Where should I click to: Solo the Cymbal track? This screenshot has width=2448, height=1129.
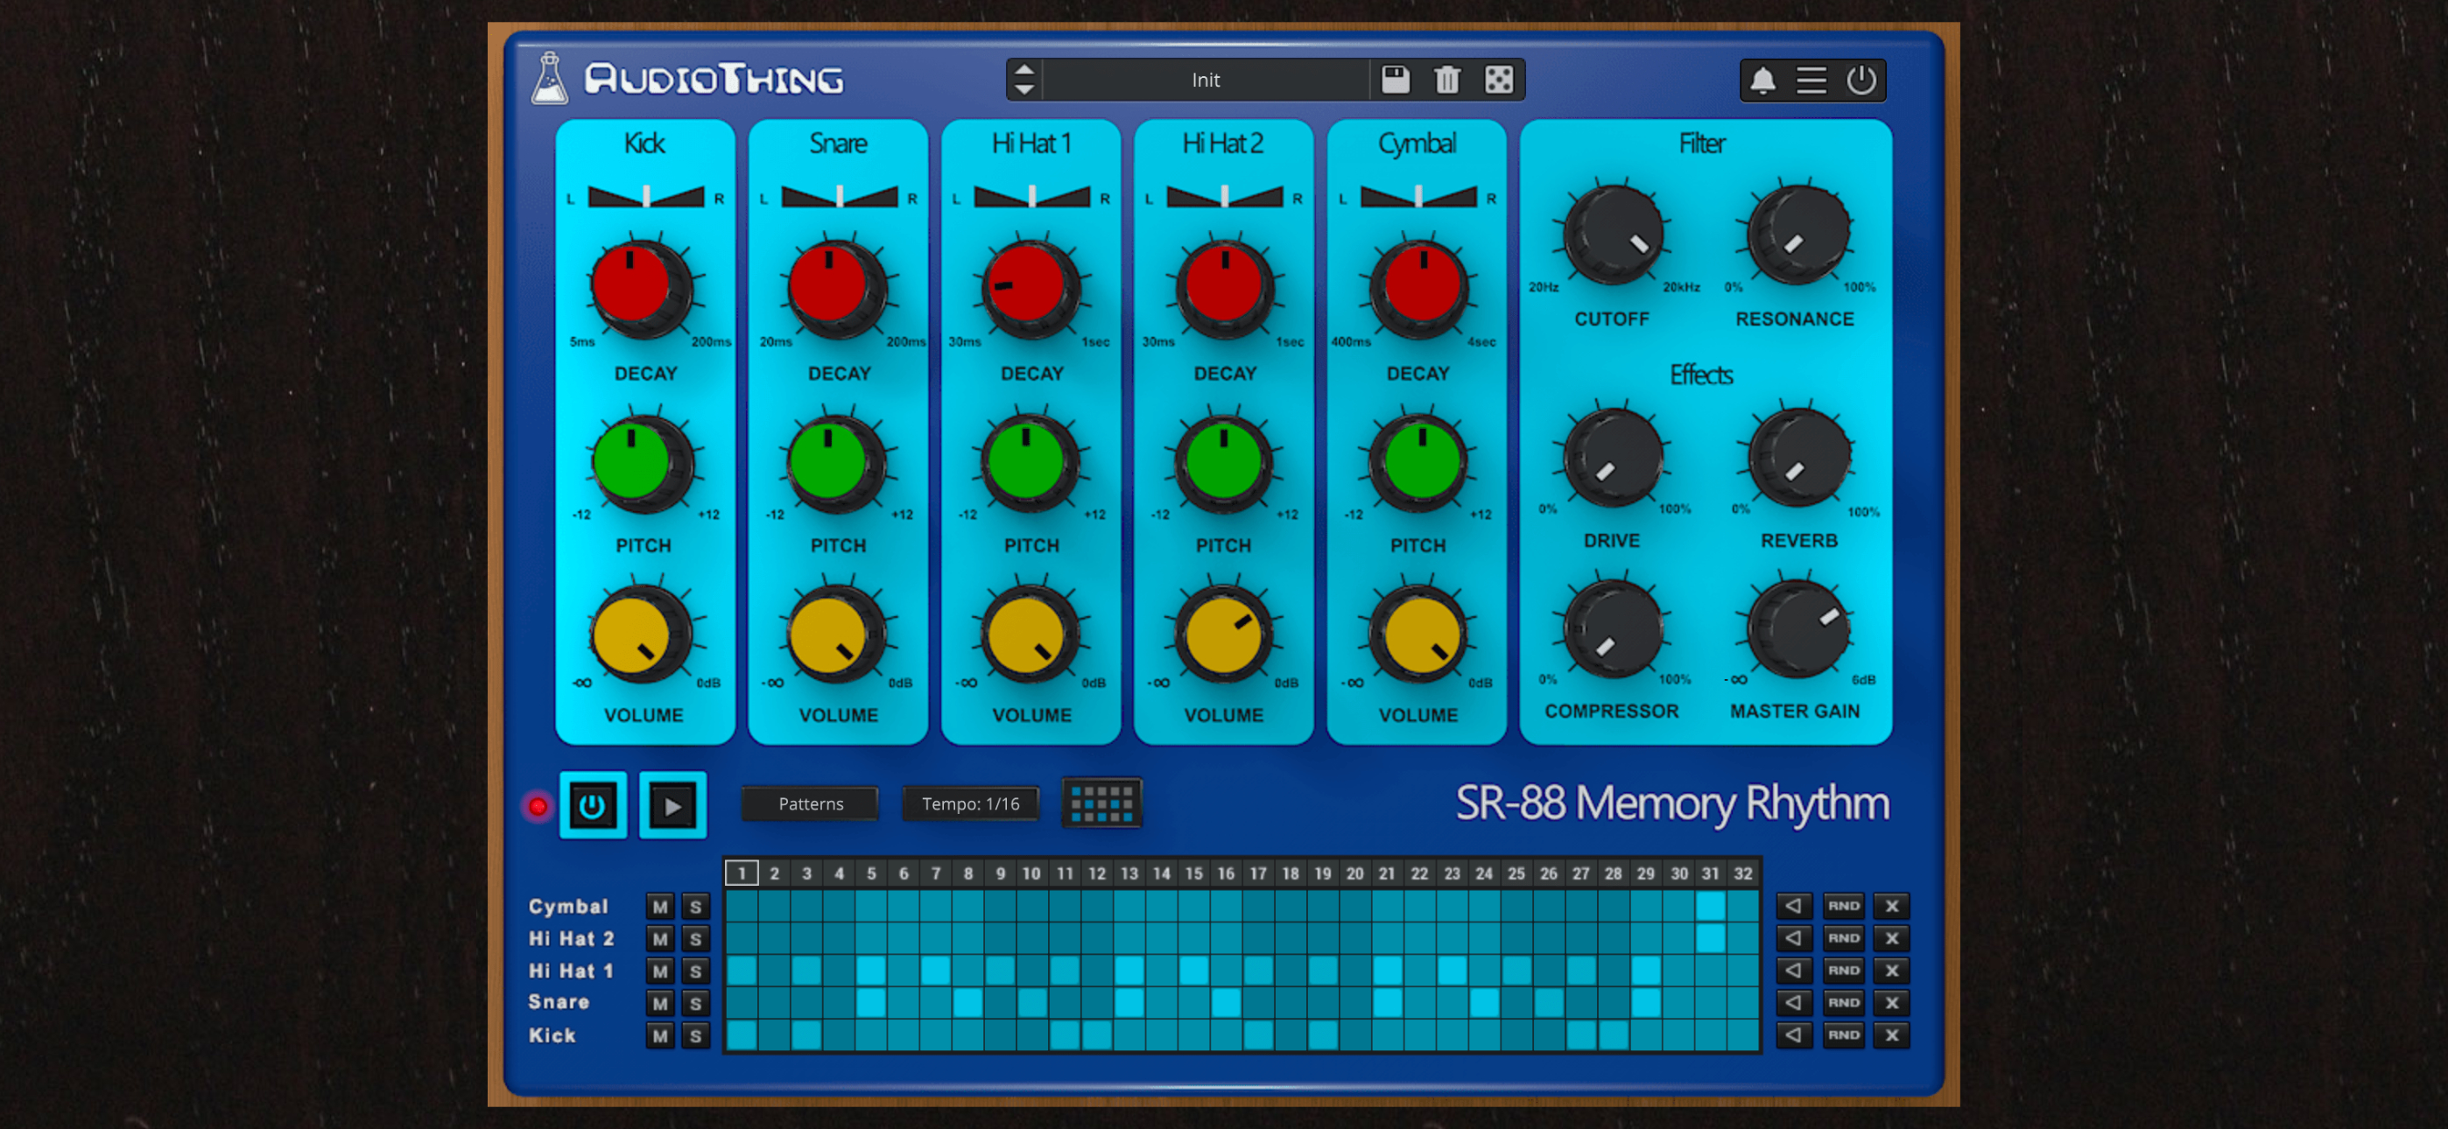point(696,906)
